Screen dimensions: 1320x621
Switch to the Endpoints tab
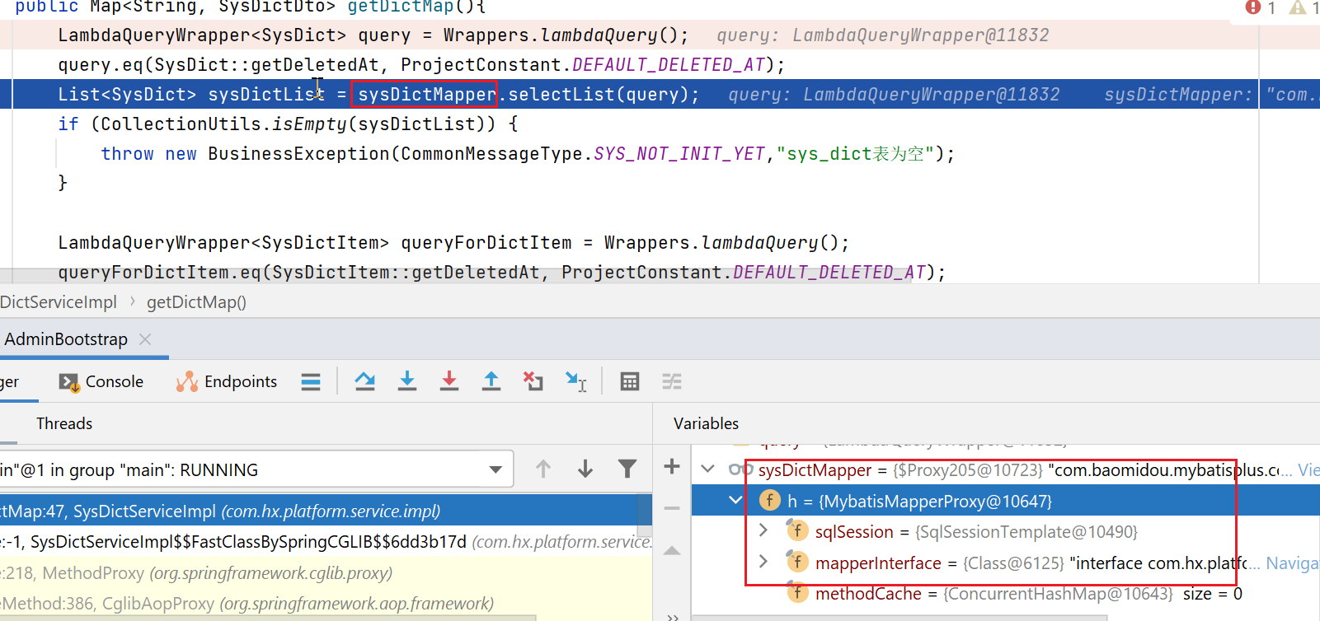point(228,381)
